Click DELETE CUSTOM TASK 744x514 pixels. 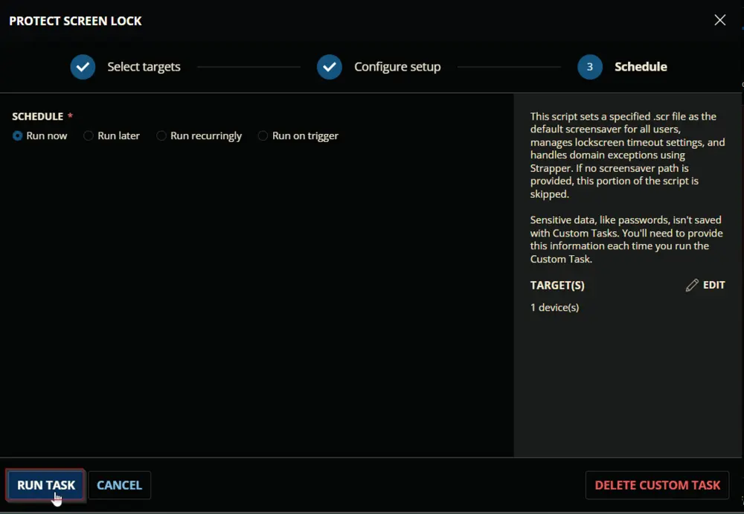(x=657, y=485)
